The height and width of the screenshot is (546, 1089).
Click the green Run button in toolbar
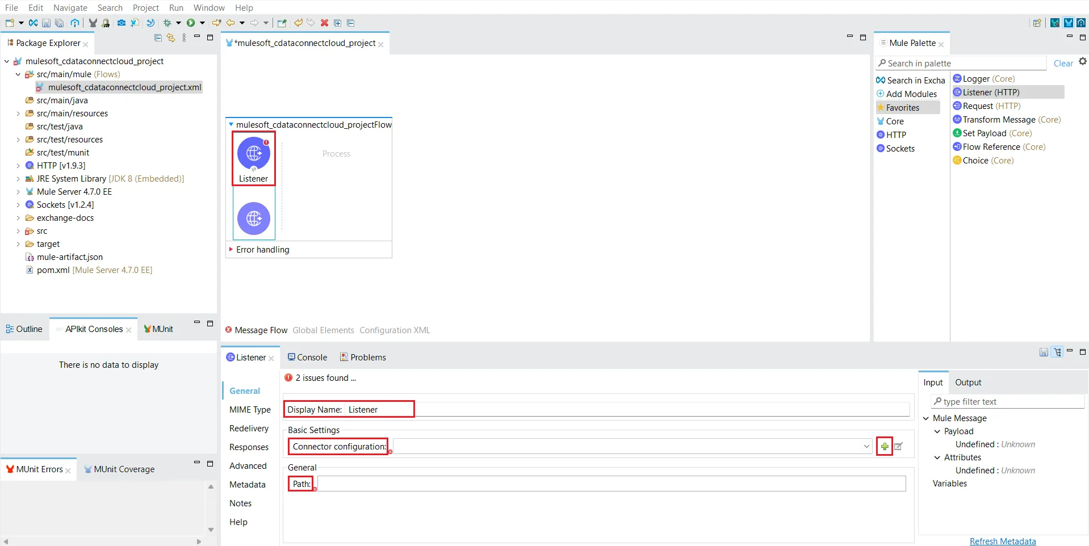pyautogui.click(x=191, y=23)
